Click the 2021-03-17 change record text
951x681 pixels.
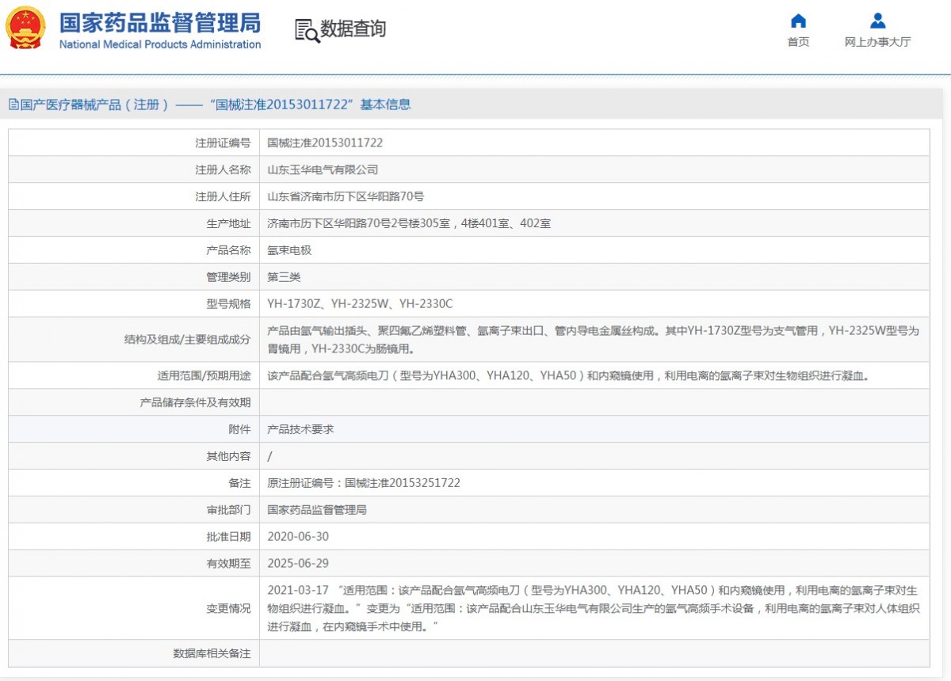593,608
